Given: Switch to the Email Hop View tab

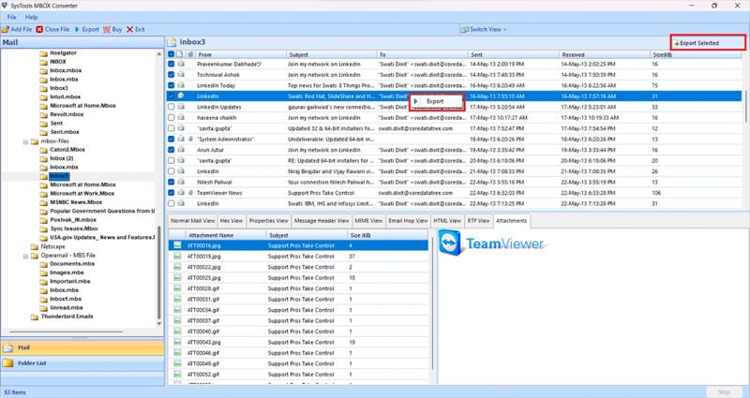Looking at the screenshot, I should click(x=408, y=221).
